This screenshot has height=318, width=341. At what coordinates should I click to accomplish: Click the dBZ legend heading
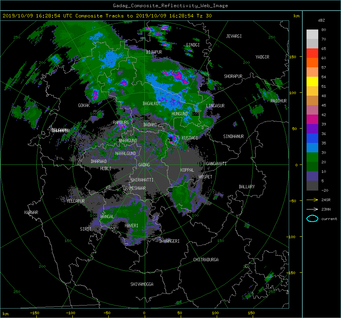click(x=321, y=20)
